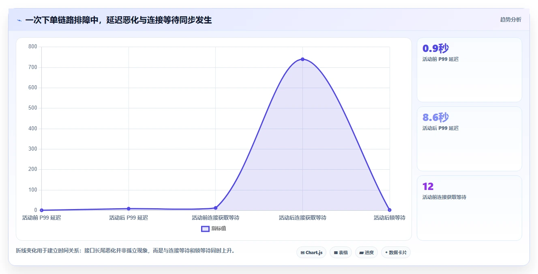This screenshot has width=538, height=274.
Task: Click the 指标值 legend color box
Action: pyautogui.click(x=206, y=229)
